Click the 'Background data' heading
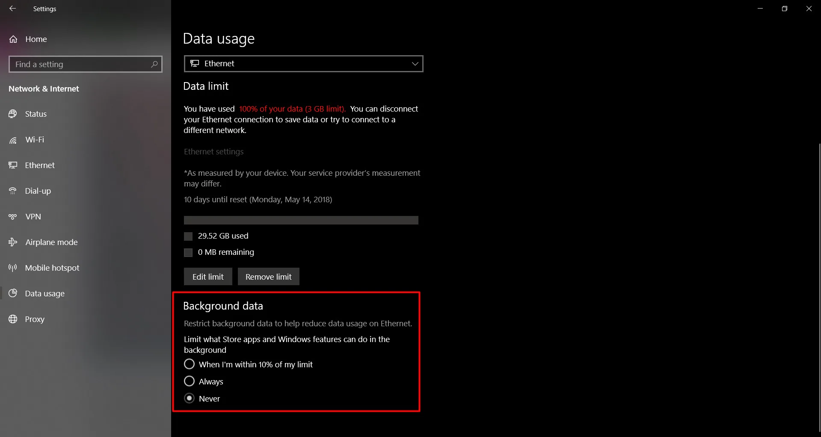 click(223, 306)
